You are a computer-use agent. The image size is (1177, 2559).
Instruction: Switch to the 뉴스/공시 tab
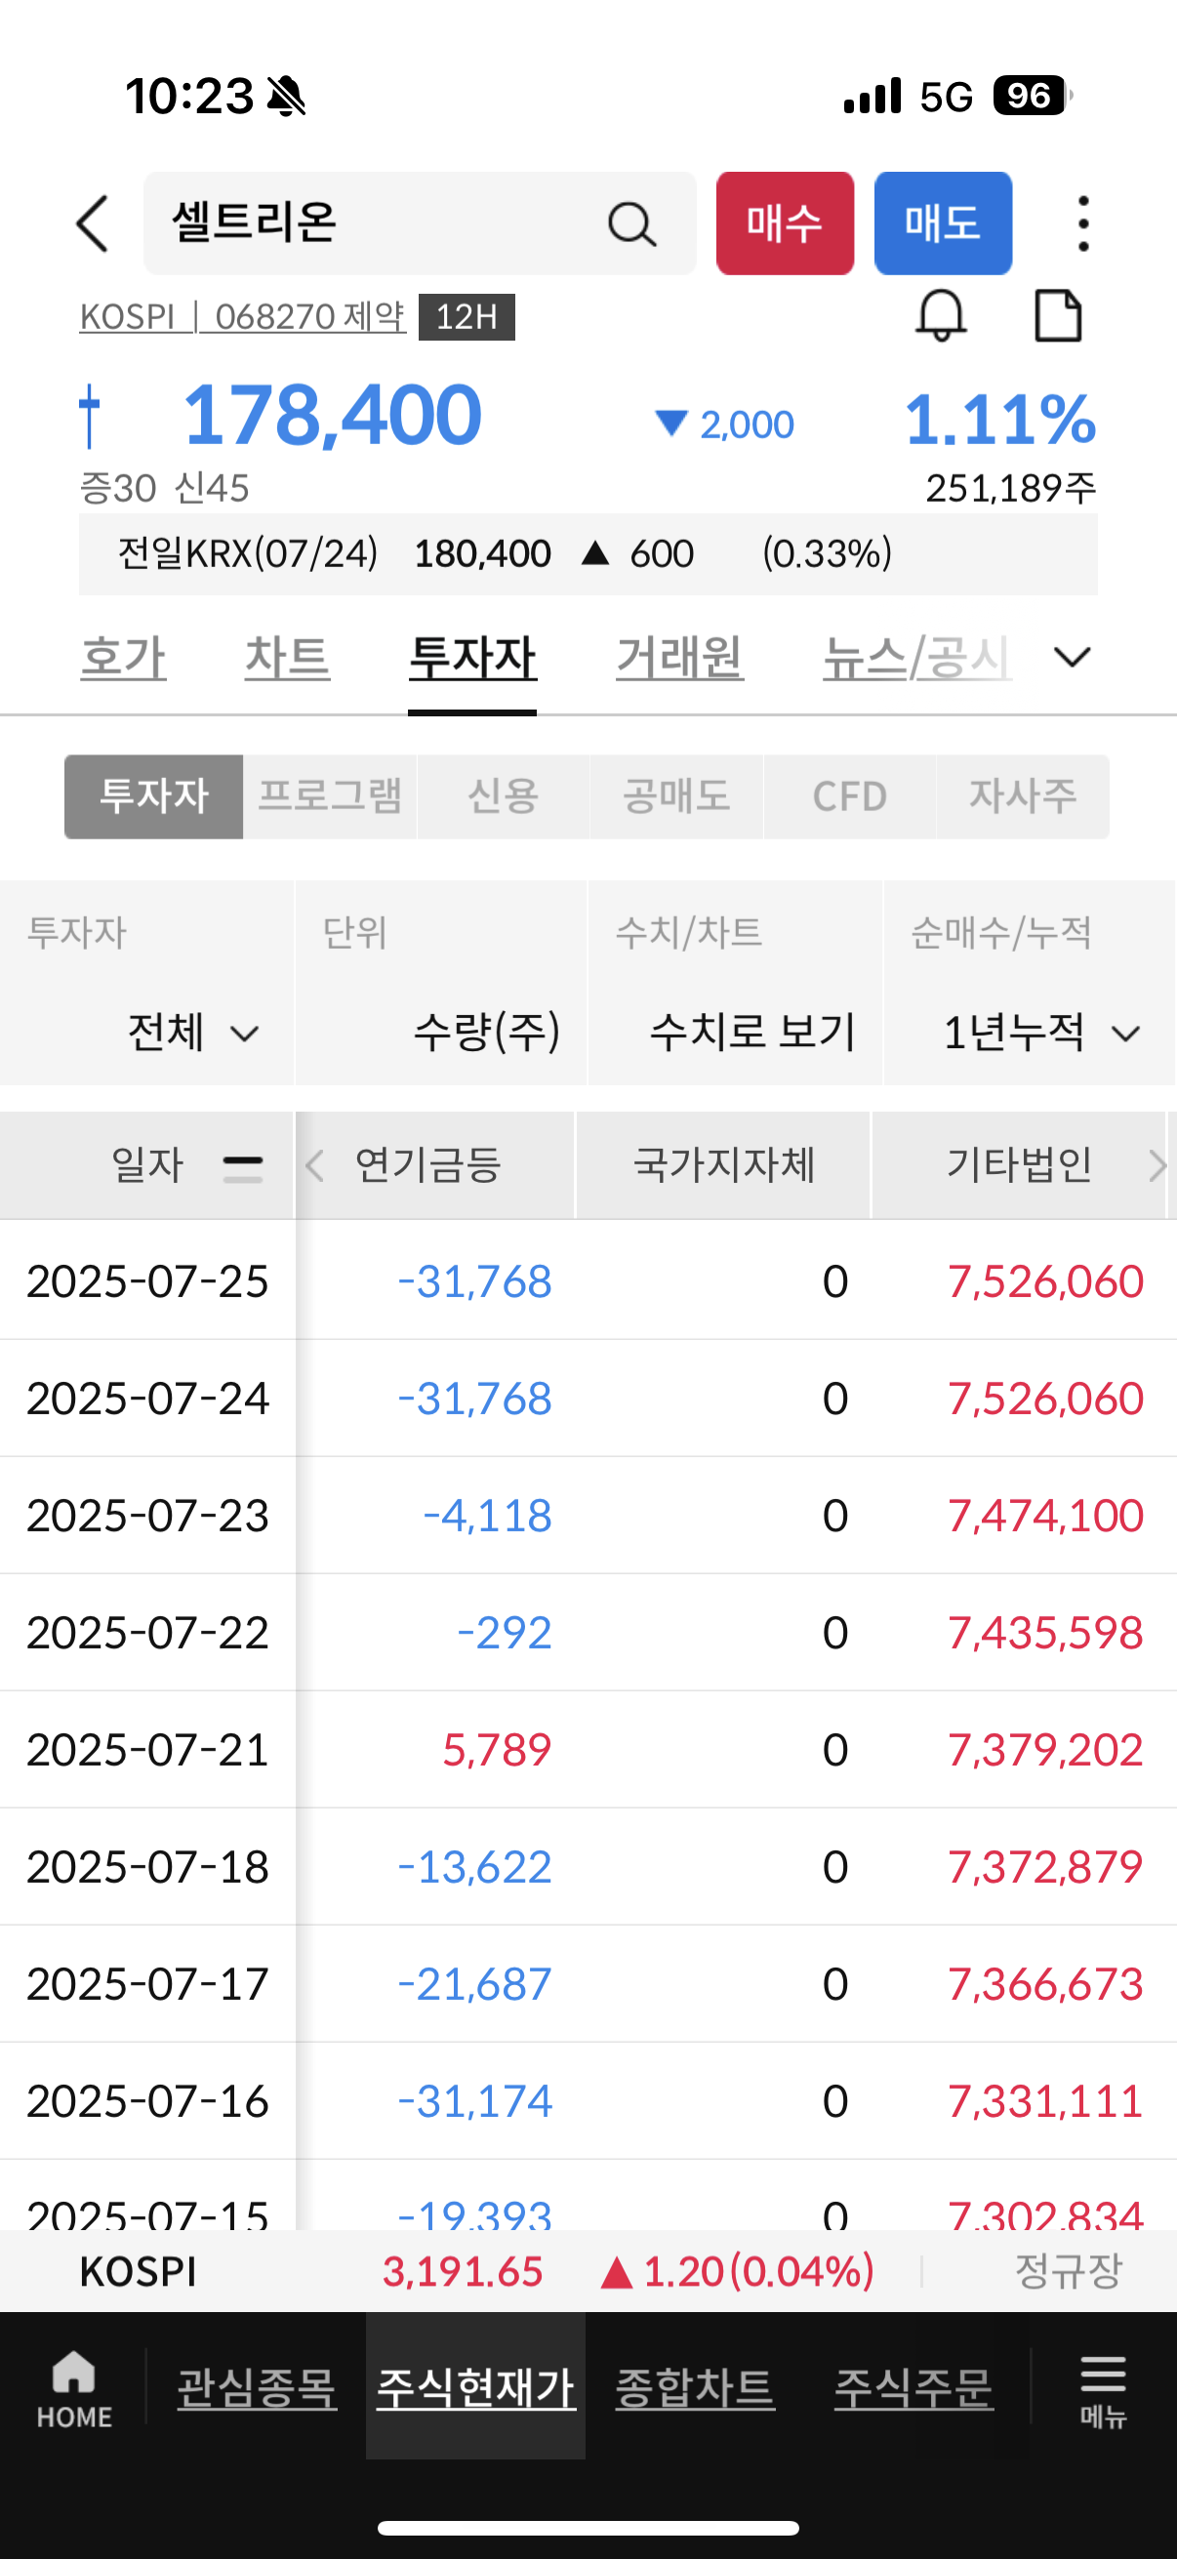pyautogui.click(x=917, y=658)
